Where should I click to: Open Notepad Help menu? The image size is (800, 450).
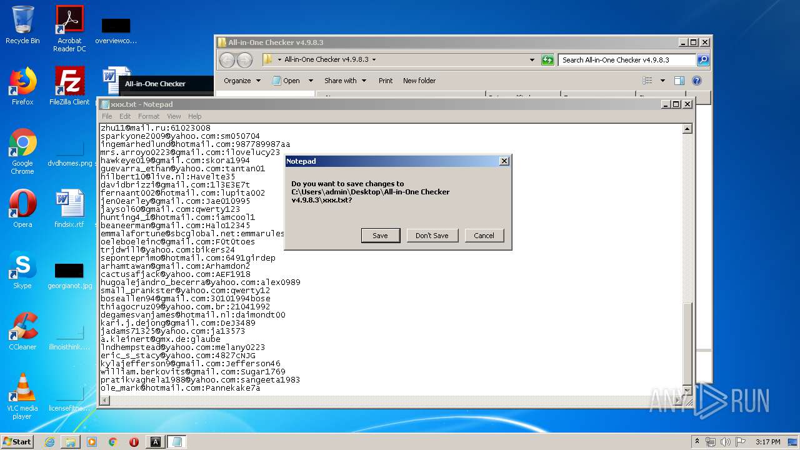click(195, 116)
